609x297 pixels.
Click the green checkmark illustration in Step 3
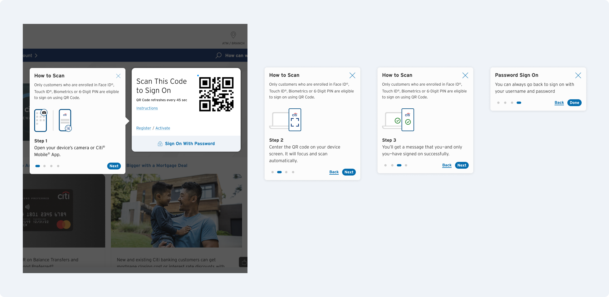(x=398, y=120)
